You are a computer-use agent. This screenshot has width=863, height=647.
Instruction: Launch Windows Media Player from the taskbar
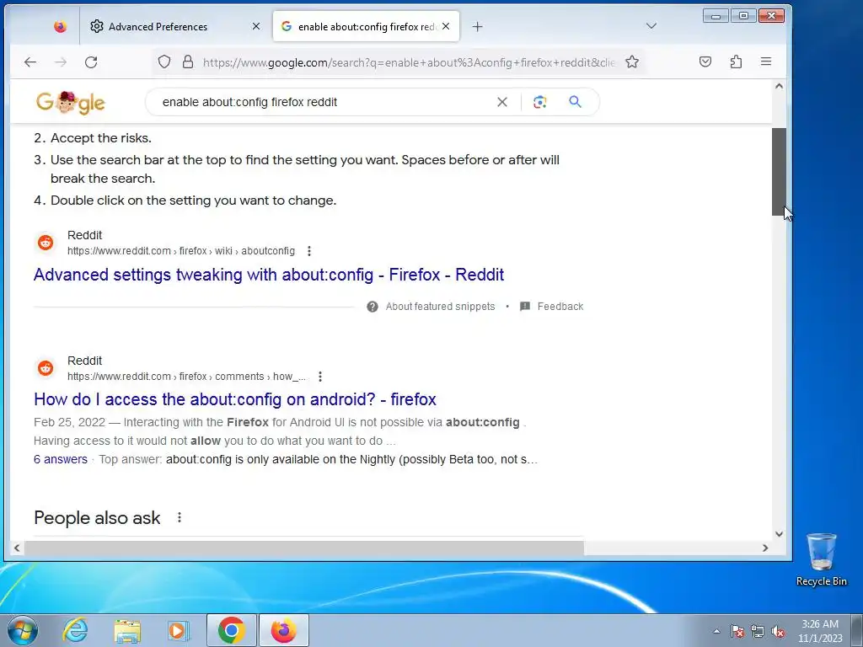(x=179, y=630)
